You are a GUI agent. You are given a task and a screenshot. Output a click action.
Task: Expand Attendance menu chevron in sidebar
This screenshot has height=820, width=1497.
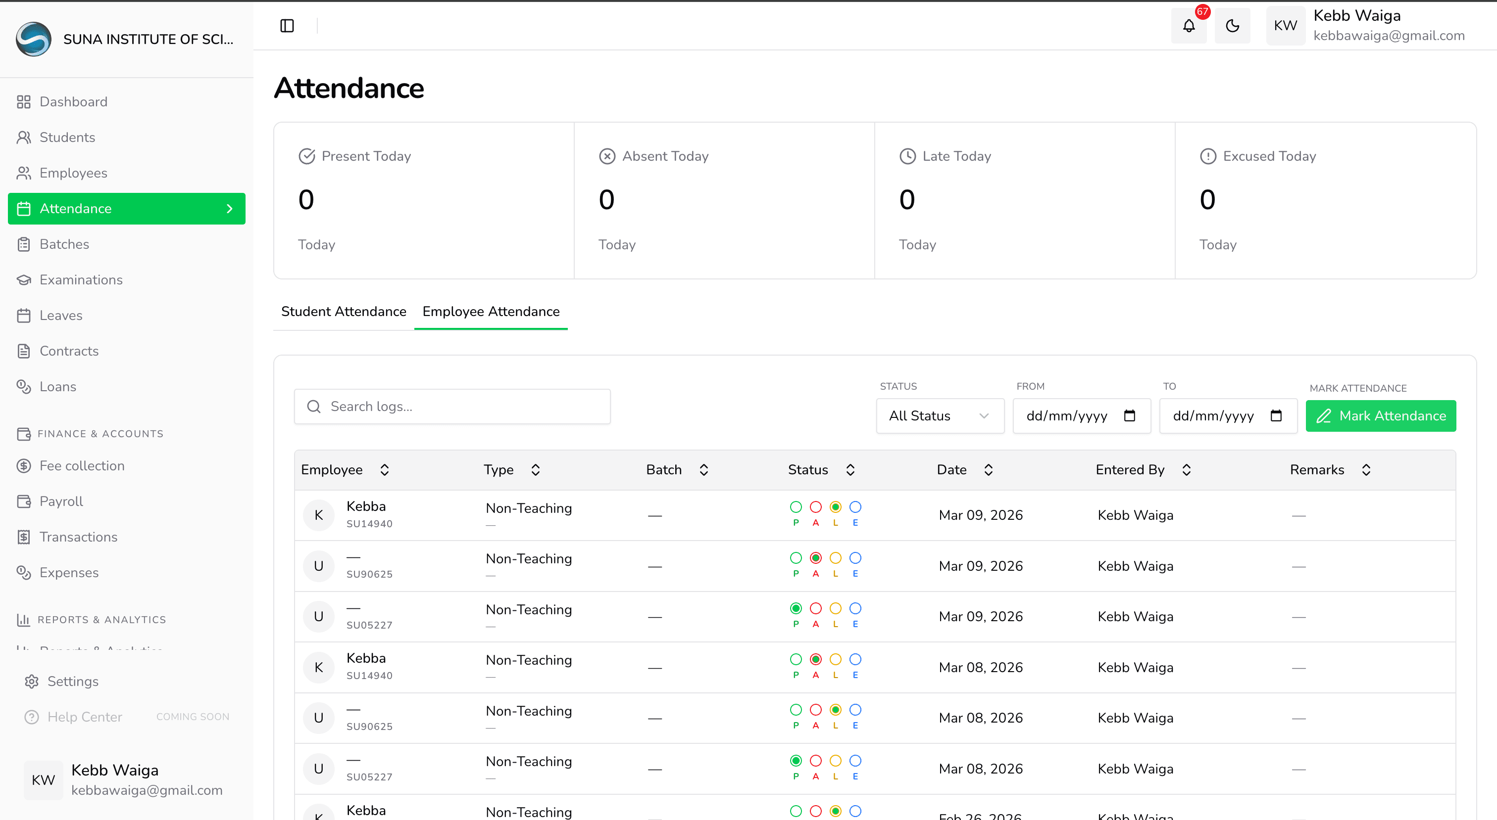pos(230,209)
